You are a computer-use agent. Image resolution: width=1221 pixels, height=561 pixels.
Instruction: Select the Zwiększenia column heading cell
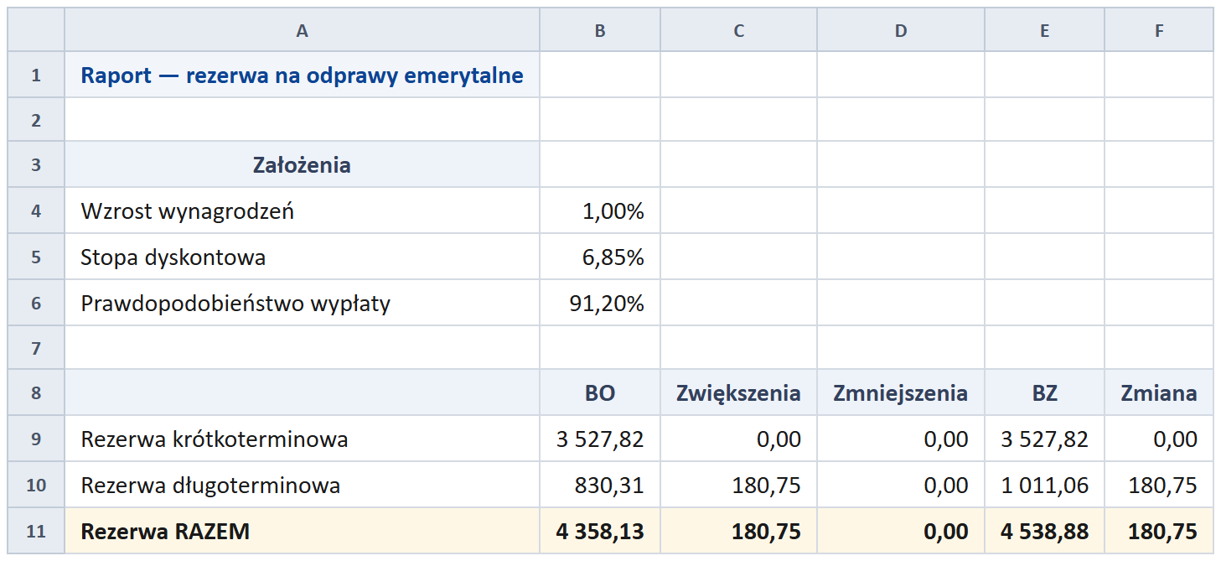tap(738, 392)
